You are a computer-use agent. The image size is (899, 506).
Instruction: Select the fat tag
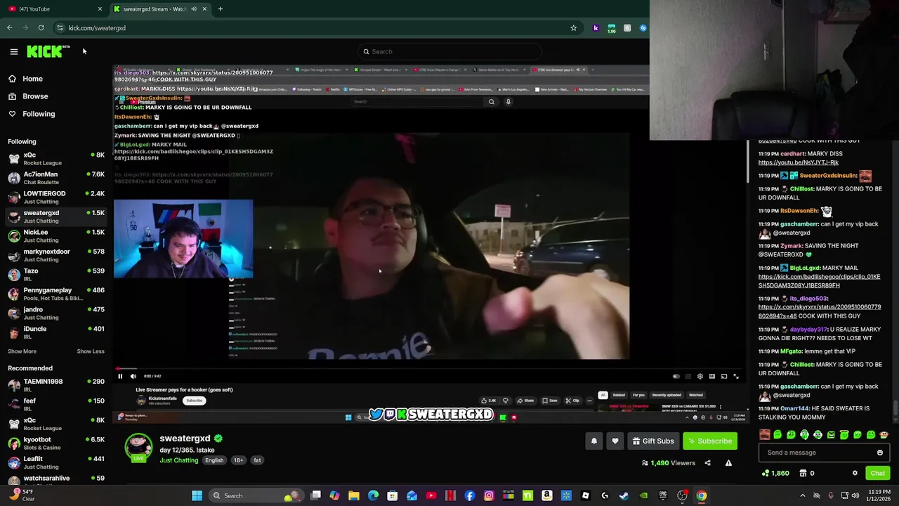click(x=257, y=460)
